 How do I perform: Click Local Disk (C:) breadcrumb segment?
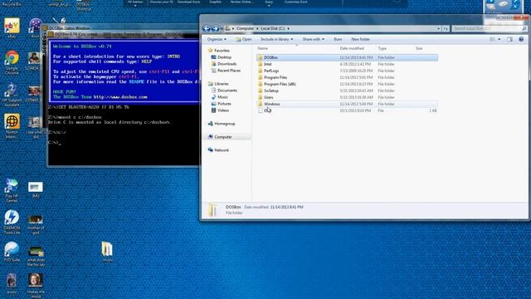[273, 29]
